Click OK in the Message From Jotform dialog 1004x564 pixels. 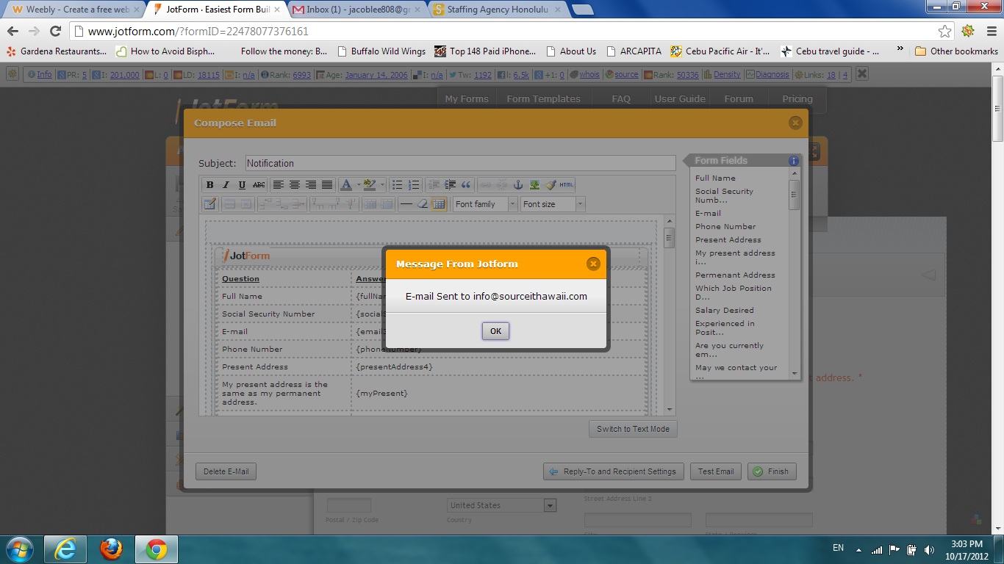[x=495, y=331]
